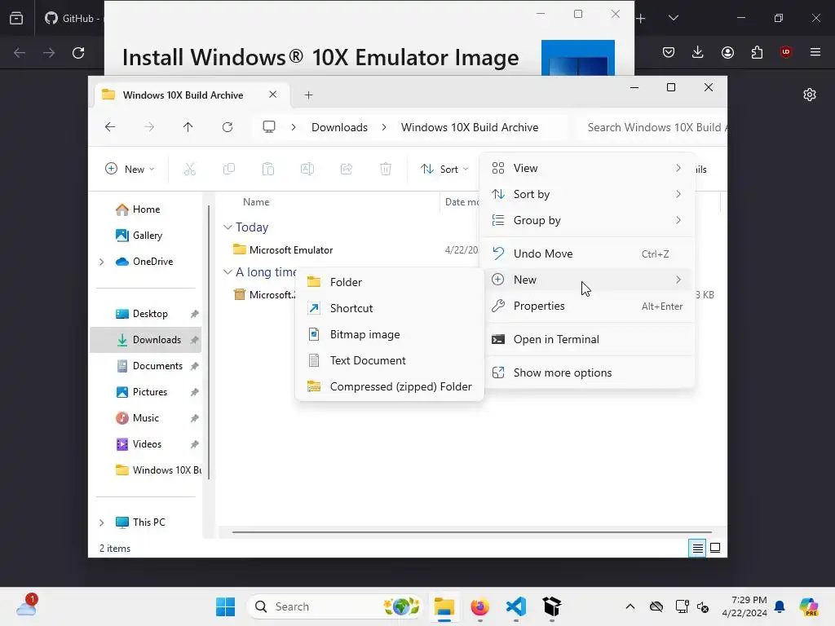The height and width of the screenshot is (626, 835).
Task: Click the Copy icon in toolbar
Action: (x=229, y=170)
